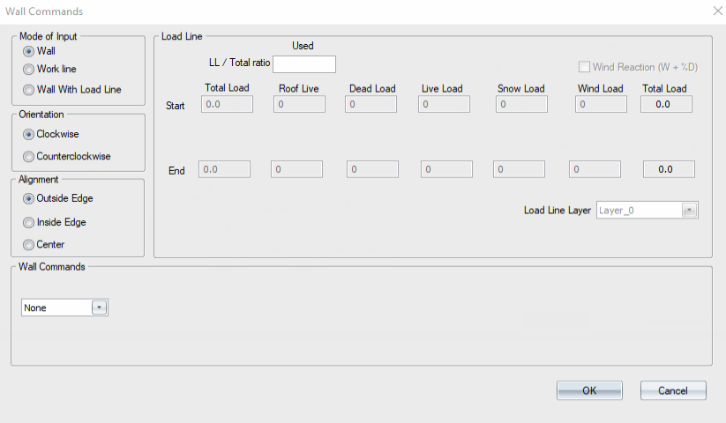Expand the Load Line Layer dropdown arrow
The width and height of the screenshot is (726, 423).
(x=690, y=211)
